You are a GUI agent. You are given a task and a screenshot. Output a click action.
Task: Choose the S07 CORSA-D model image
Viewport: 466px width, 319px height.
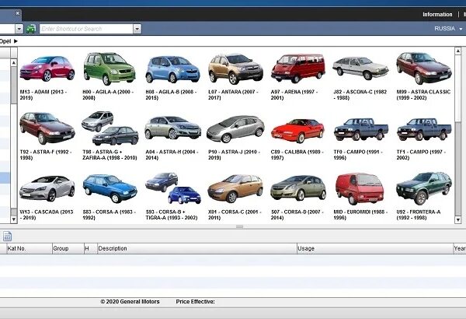pos(298,188)
